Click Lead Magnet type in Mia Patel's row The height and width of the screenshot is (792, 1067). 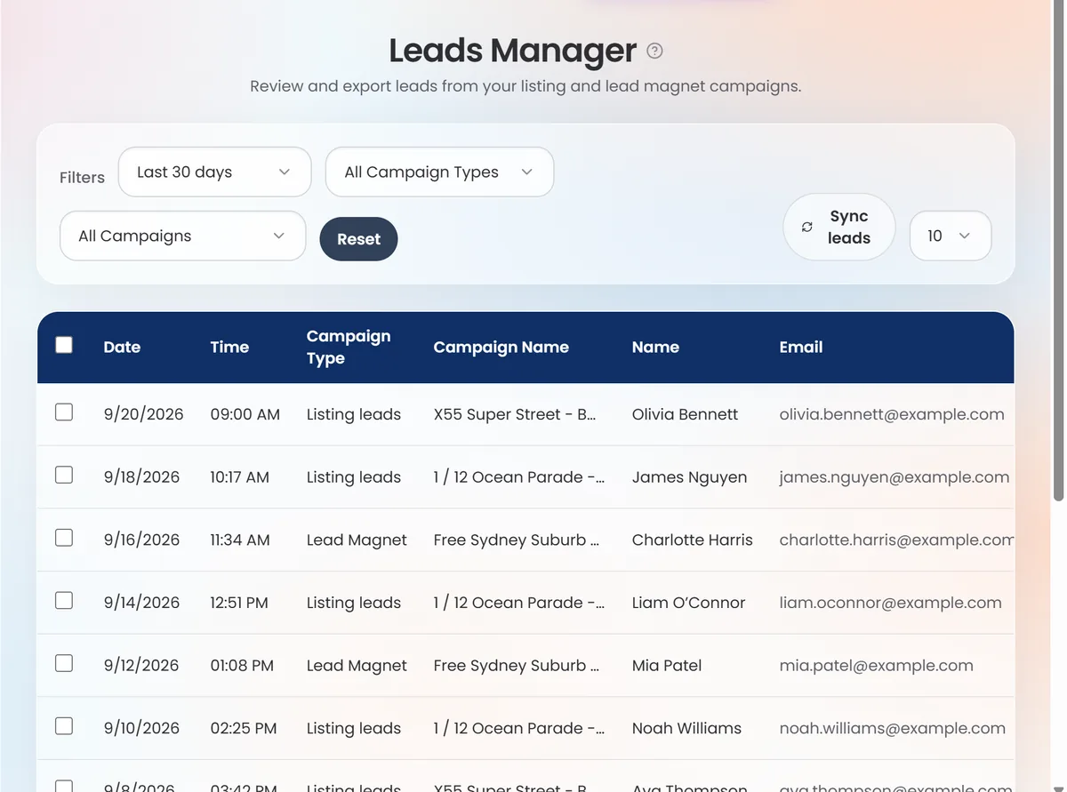pyautogui.click(x=357, y=666)
